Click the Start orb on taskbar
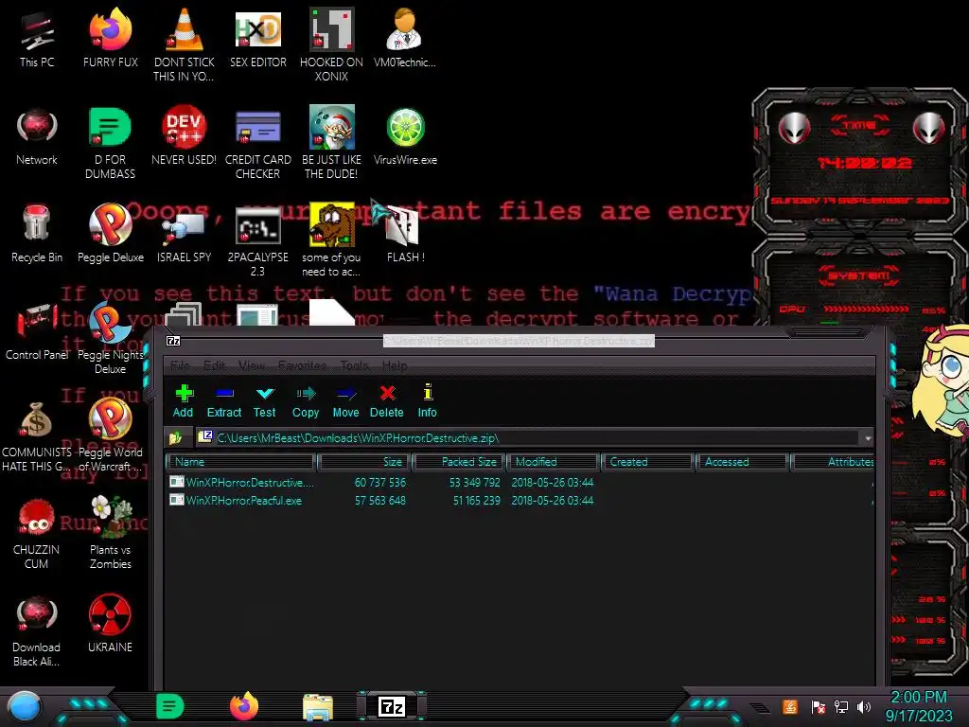 tap(25, 706)
